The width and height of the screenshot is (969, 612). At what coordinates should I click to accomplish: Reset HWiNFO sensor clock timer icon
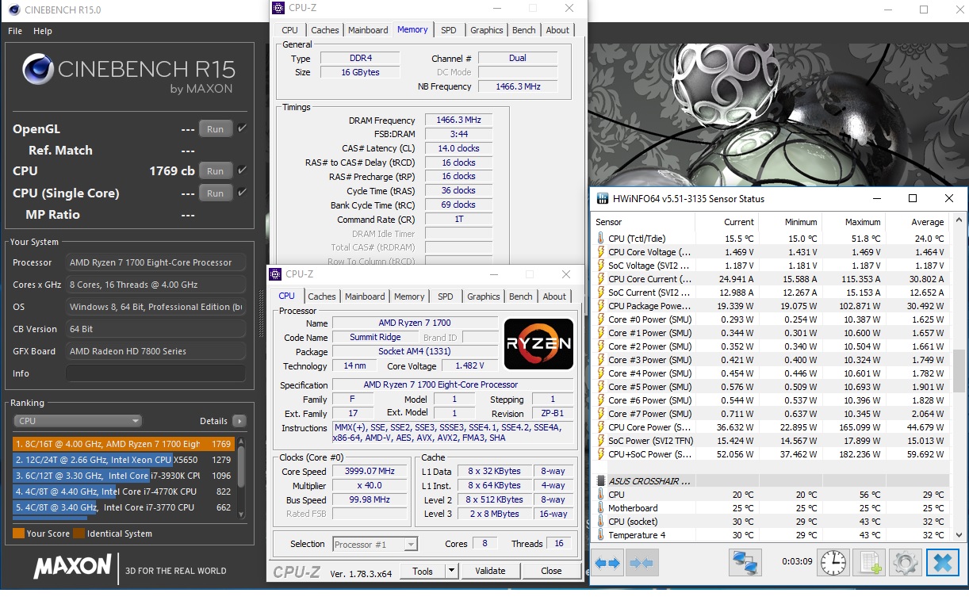click(833, 563)
